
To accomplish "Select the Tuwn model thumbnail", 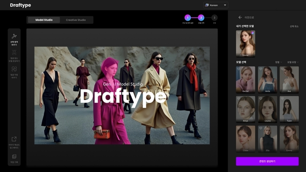I will click(289, 109).
